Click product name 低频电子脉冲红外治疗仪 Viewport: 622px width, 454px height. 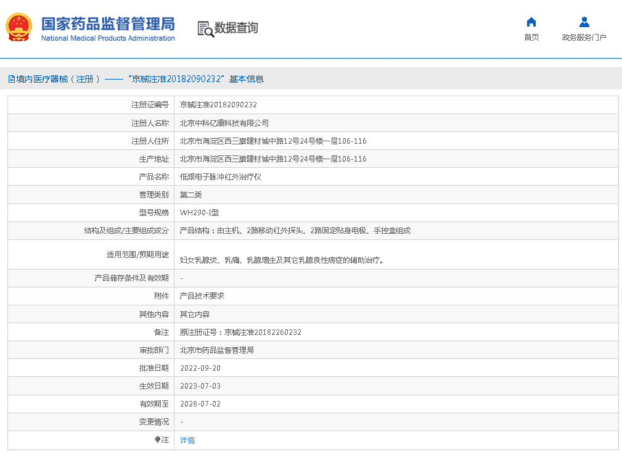[221, 177]
